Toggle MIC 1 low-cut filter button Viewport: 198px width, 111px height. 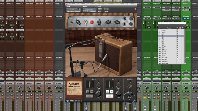[x=92, y=92]
